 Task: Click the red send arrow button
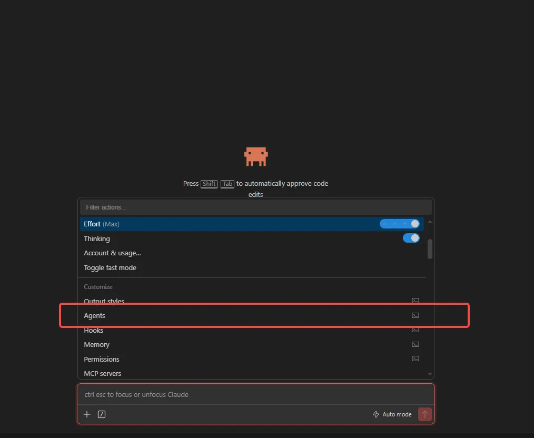pos(424,414)
